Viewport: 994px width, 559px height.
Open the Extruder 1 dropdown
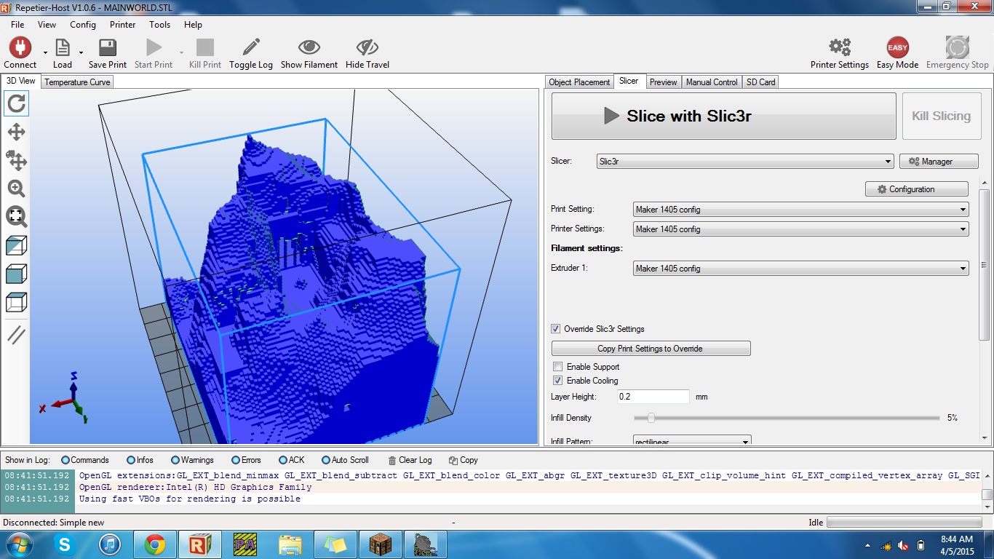coord(801,269)
